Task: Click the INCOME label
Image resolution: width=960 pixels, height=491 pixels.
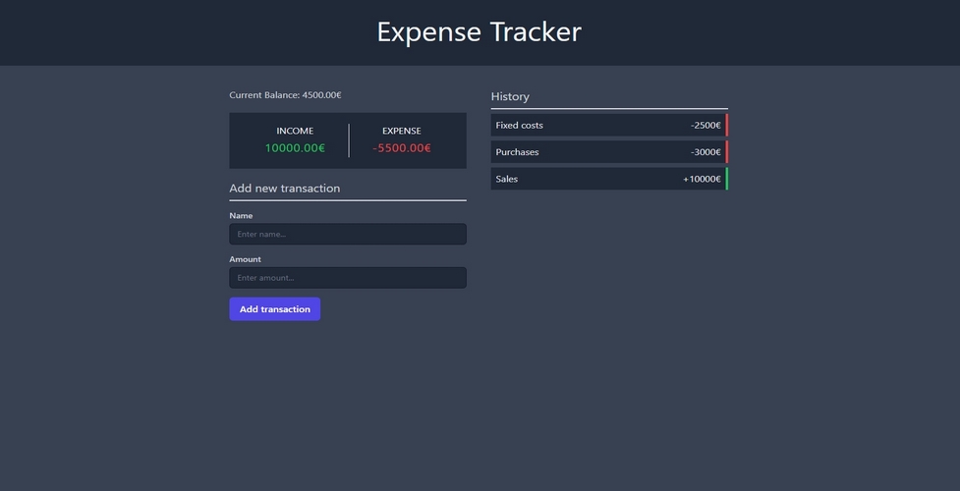Action: point(295,131)
